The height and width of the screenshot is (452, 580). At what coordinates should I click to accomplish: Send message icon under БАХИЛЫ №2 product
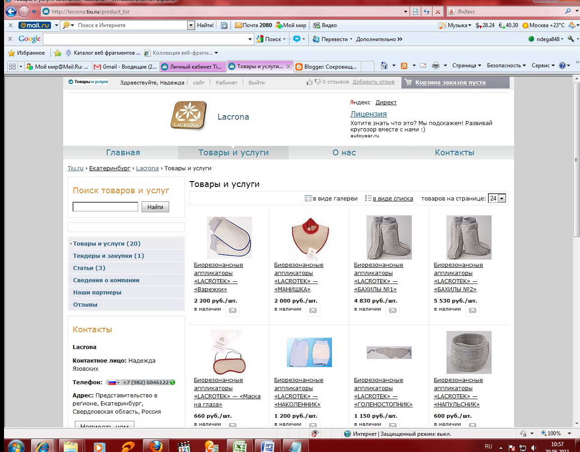(x=473, y=310)
